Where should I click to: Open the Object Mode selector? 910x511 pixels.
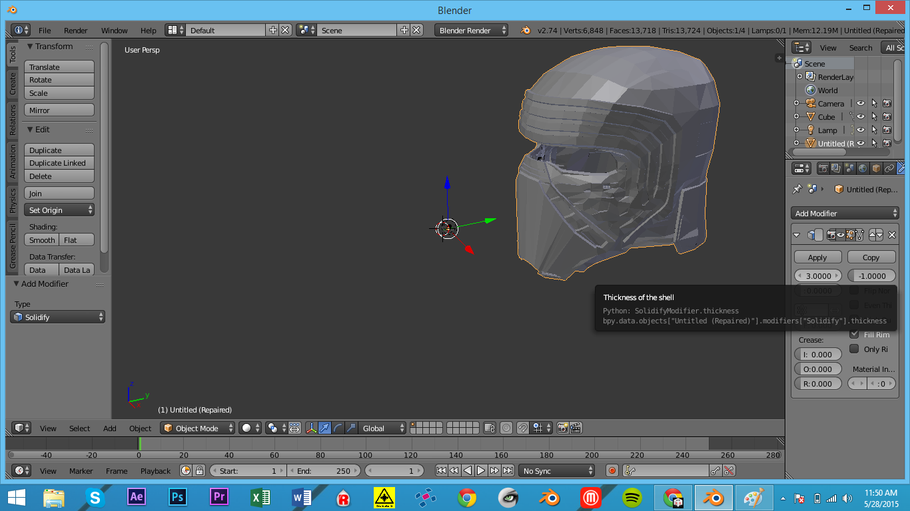click(198, 428)
